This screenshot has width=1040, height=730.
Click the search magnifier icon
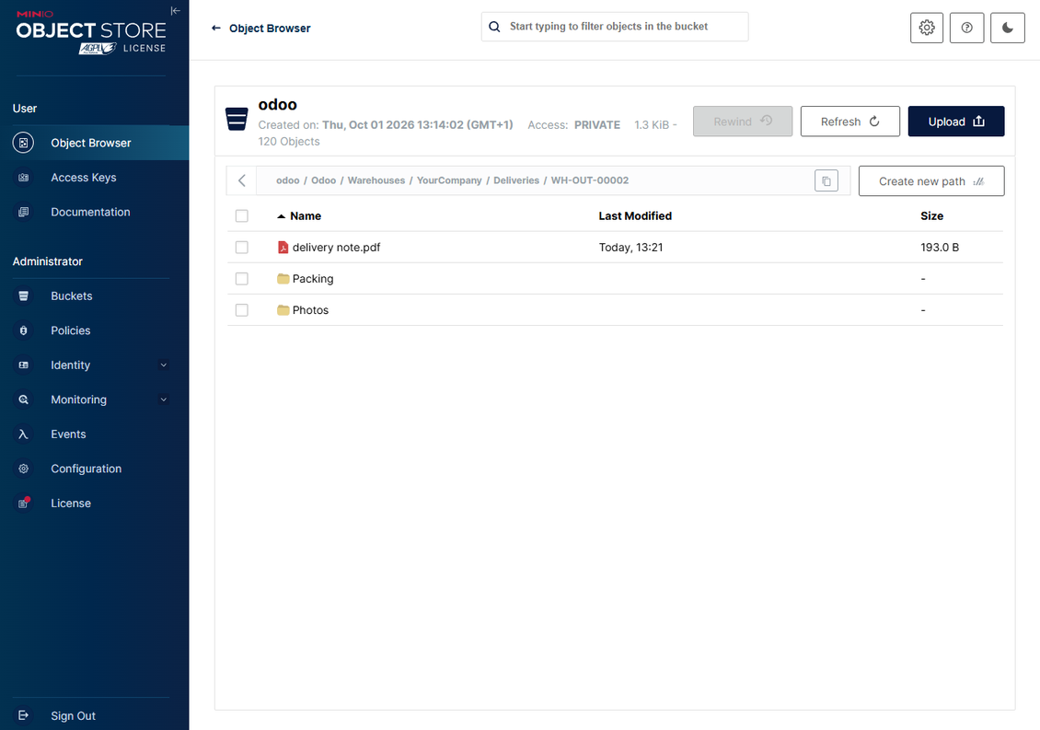coord(494,27)
